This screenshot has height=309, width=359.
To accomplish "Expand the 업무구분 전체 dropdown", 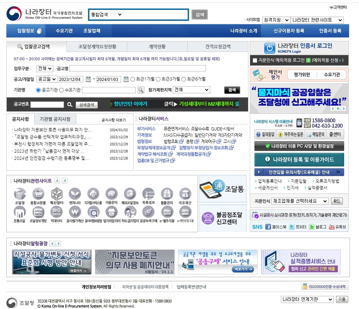I will 45,69.
